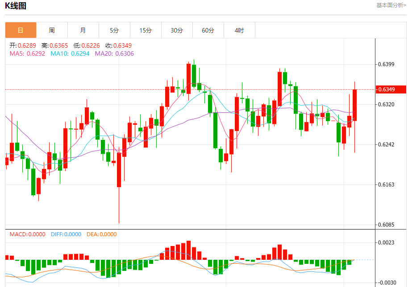Click the K线图 heading

click(16, 6)
